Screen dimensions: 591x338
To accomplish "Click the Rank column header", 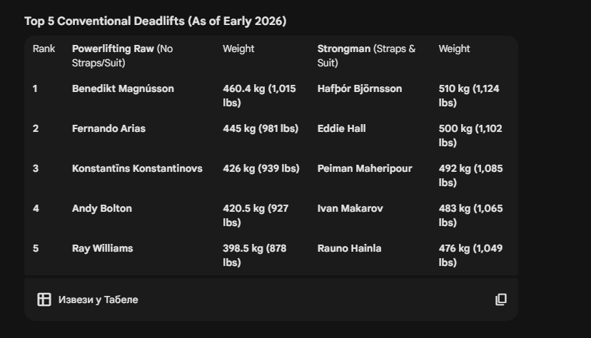I will point(44,48).
